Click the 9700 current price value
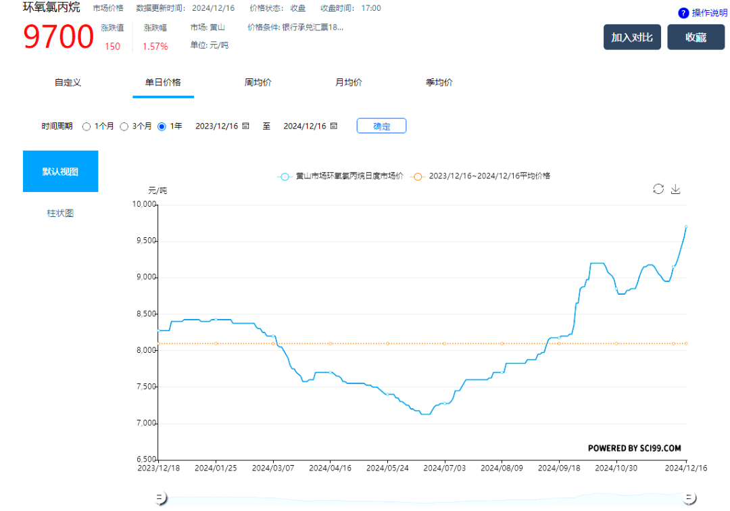Viewport: 730px width, 511px height. pyautogui.click(x=59, y=36)
